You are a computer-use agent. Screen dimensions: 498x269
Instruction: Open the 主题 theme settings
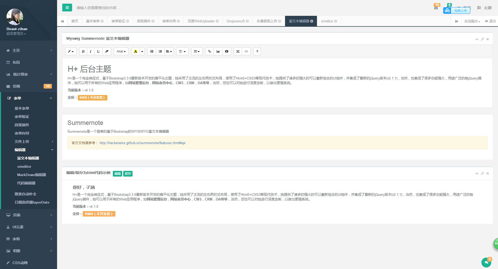[x=484, y=8]
